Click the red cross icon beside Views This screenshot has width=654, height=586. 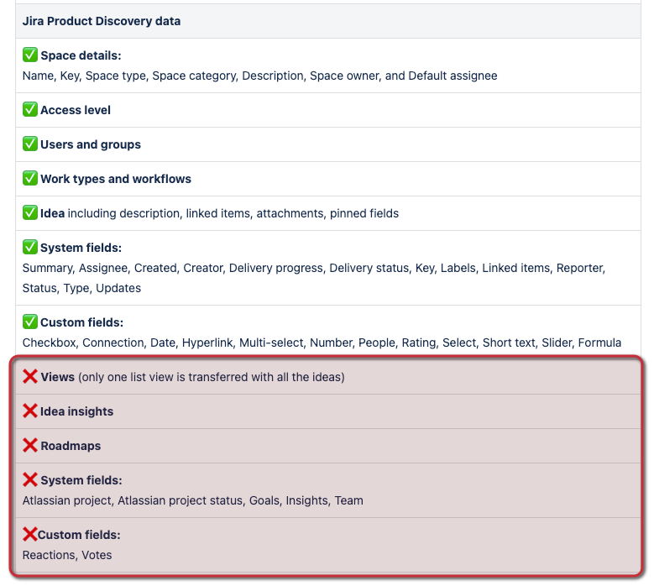(30, 376)
